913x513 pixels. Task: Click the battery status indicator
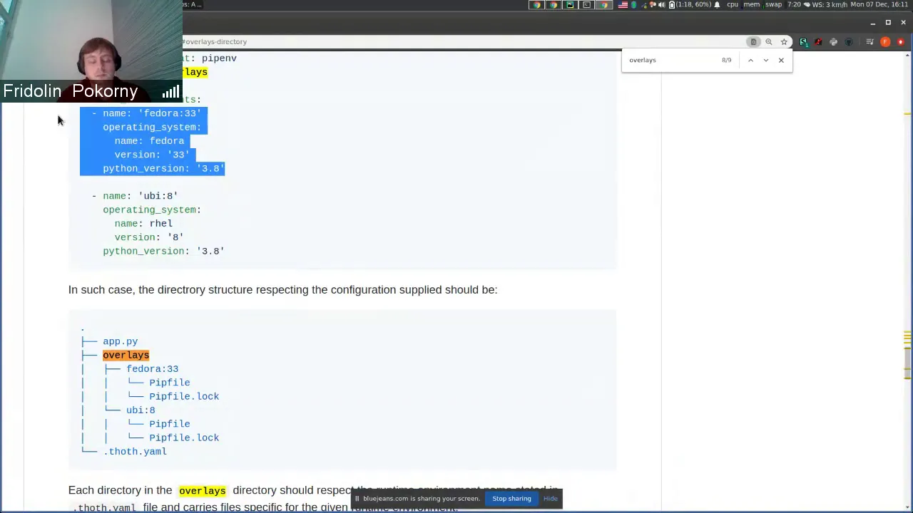coord(690,5)
